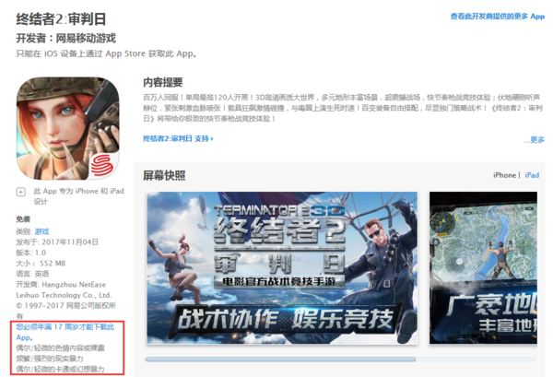
Task: Open the 广袤地图 map screenshot
Action: tap(483, 268)
